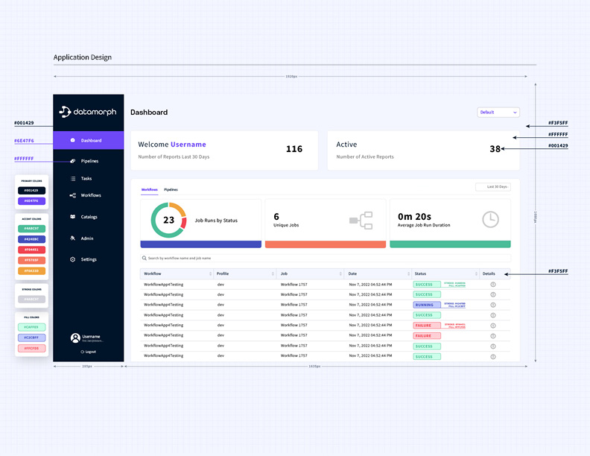
Task: Click the RUNNING status badge
Action: [x=427, y=305]
